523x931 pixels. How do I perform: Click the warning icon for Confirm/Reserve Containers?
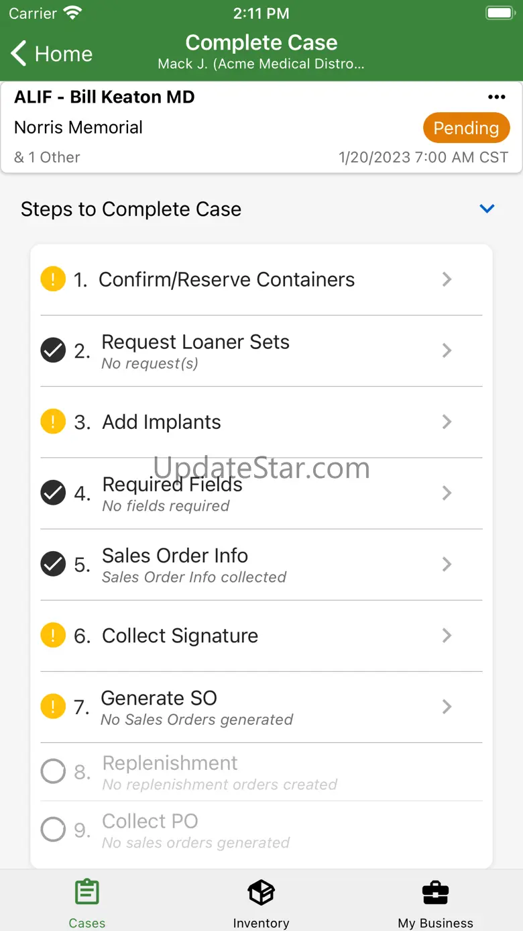53,279
